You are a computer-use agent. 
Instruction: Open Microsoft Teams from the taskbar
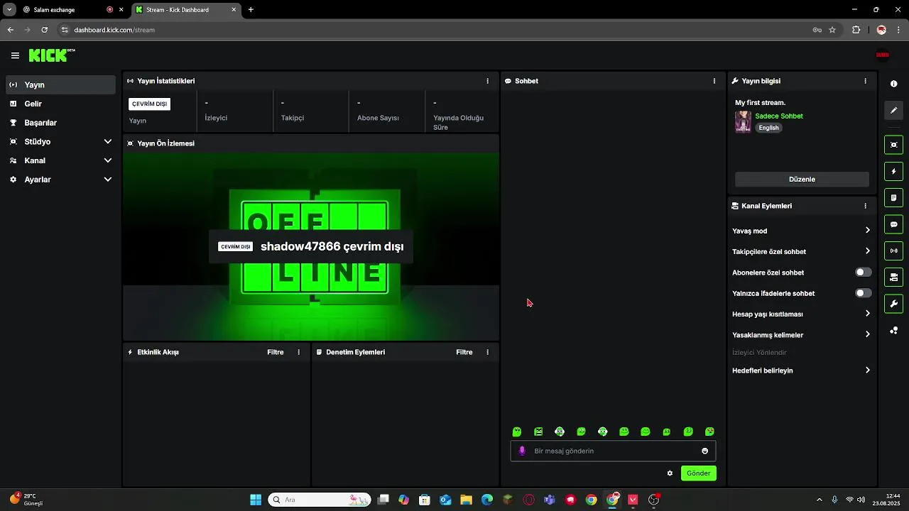(549, 500)
